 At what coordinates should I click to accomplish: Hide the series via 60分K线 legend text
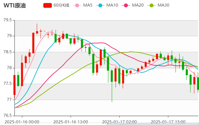click(x=61, y=5)
